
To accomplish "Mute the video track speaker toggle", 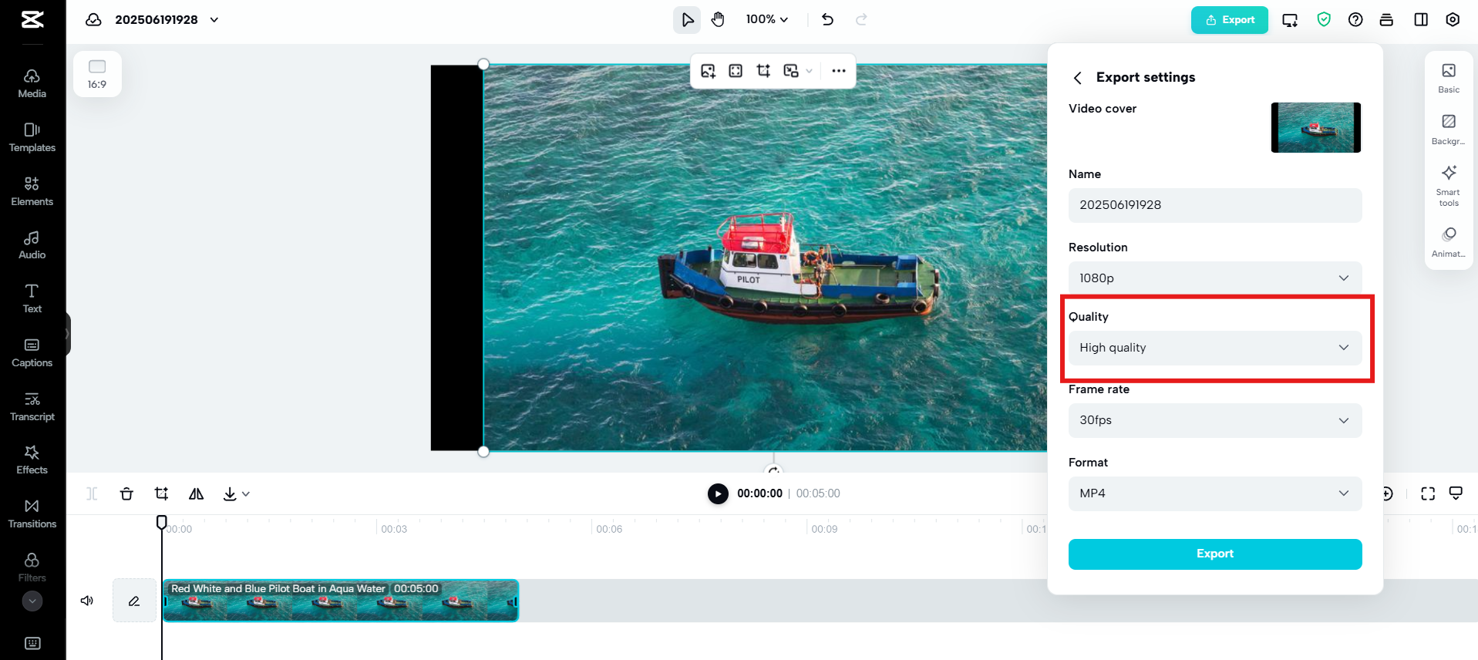I will click(87, 601).
